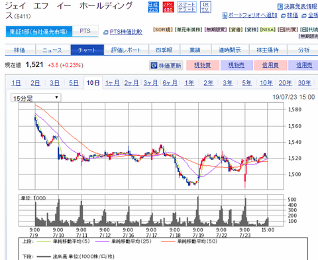Viewport: 318px width, 260px height.
Task: Click the 信用売 button
Action: coord(304,66)
